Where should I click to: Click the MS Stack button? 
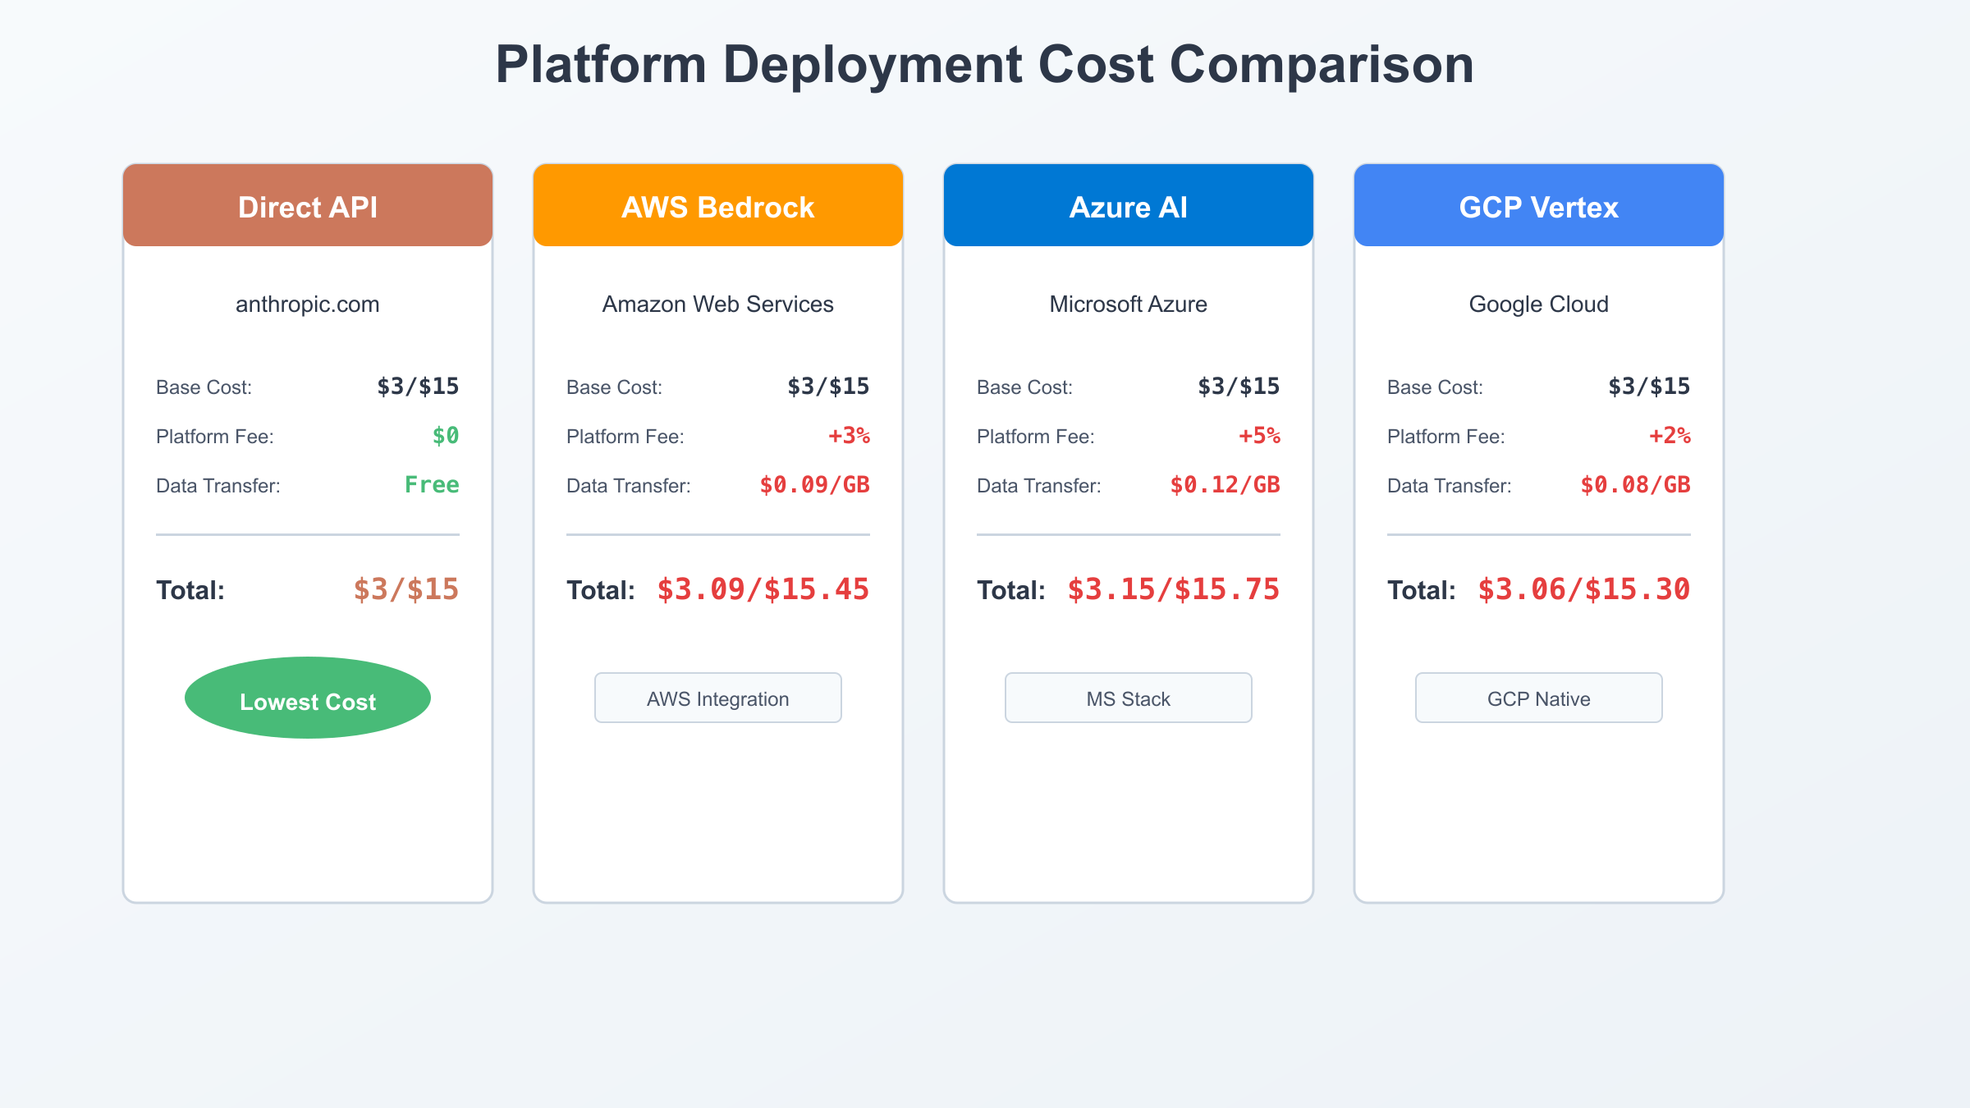1129,698
